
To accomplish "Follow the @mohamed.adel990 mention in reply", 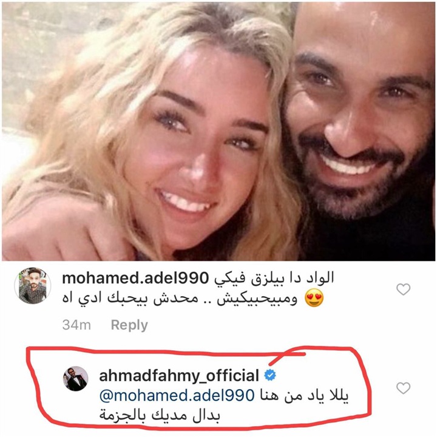I will click(177, 396).
